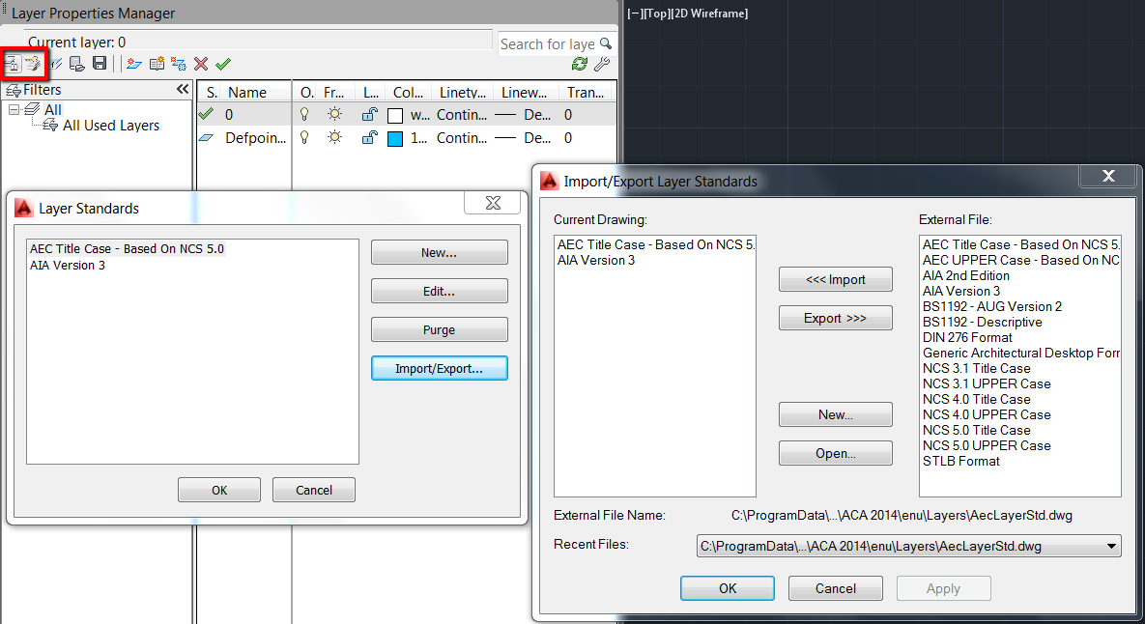Select NCS 5.0 UPPER Case entry
The width and height of the screenshot is (1145, 624).
coord(987,446)
